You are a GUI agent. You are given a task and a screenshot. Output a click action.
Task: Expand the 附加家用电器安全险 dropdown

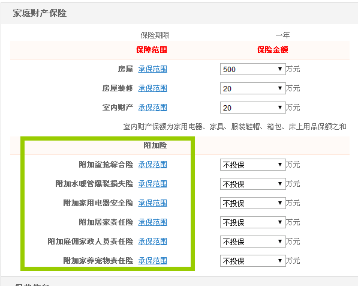click(x=252, y=203)
